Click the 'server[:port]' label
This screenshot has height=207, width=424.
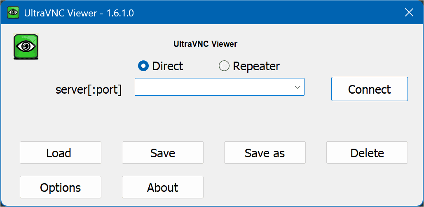89,90
